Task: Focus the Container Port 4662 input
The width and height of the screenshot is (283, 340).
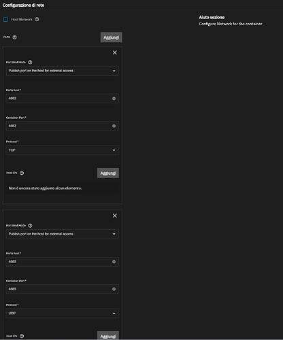Action: (x=59, y=126)
